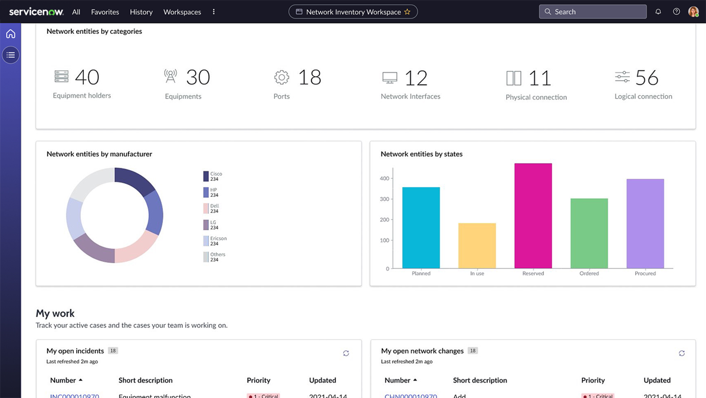Click the Equipments antenna icon

(x=170, y=76)
